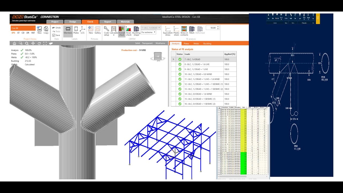Save the project data
This screenshot has height=193, width=343.
click(56, 35)
